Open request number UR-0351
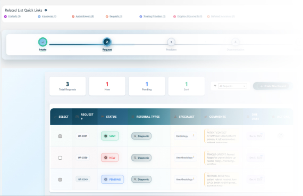Image resolution: width=303 pixels, height=196 pixels. (82, 136)
